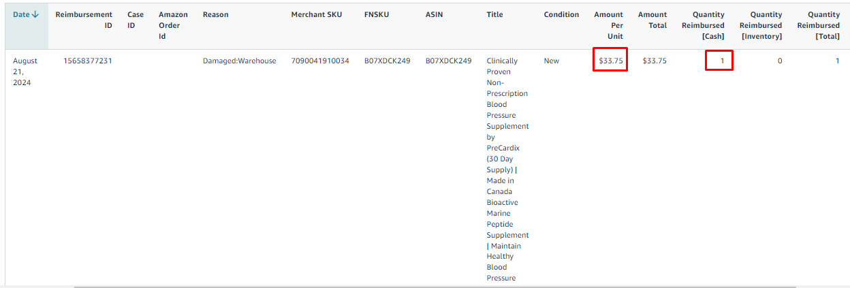Click the Title column header

494,14
